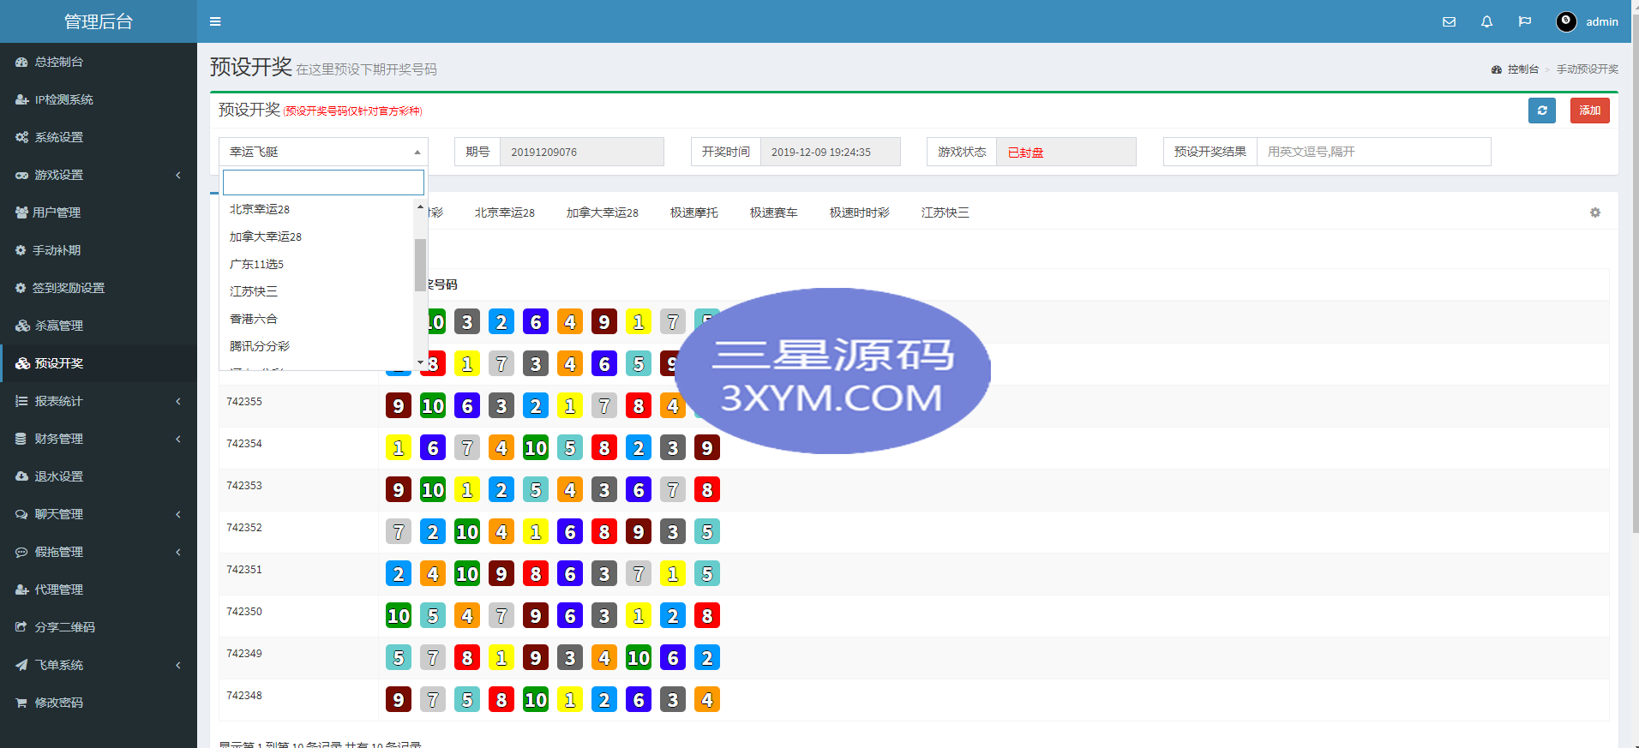Choose 广东11选5 in the dropdown list
1639x748 pixels.
[x=256, y=264]
